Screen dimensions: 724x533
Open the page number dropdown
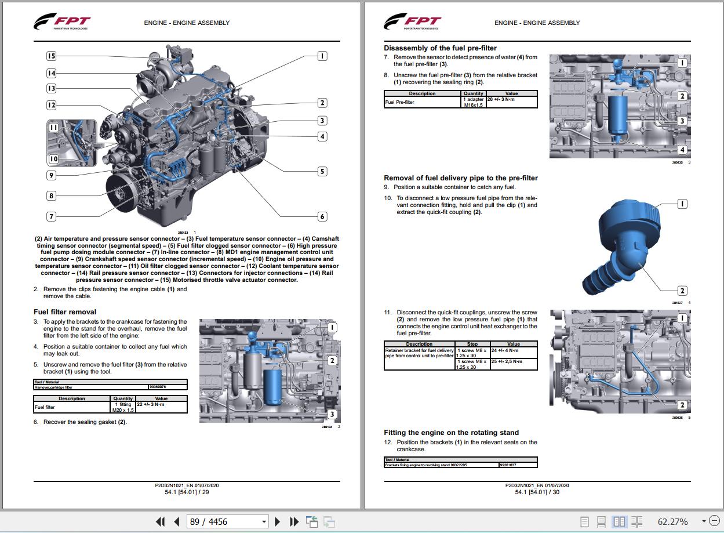tap(264, 521)
